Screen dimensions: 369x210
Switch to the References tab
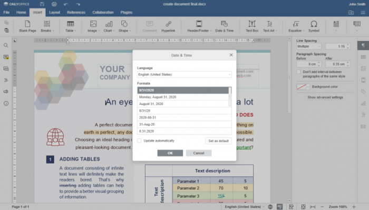click(76, 13)
